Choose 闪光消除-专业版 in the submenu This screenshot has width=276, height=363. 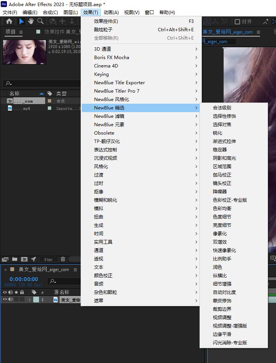coord(234,342)
